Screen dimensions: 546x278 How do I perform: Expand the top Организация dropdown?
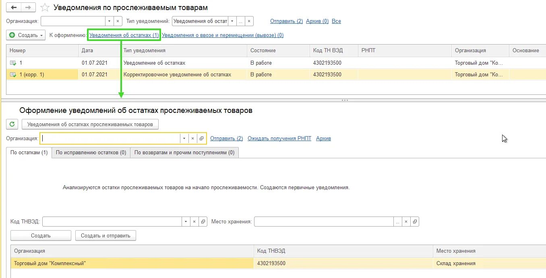tap(110, 21)
